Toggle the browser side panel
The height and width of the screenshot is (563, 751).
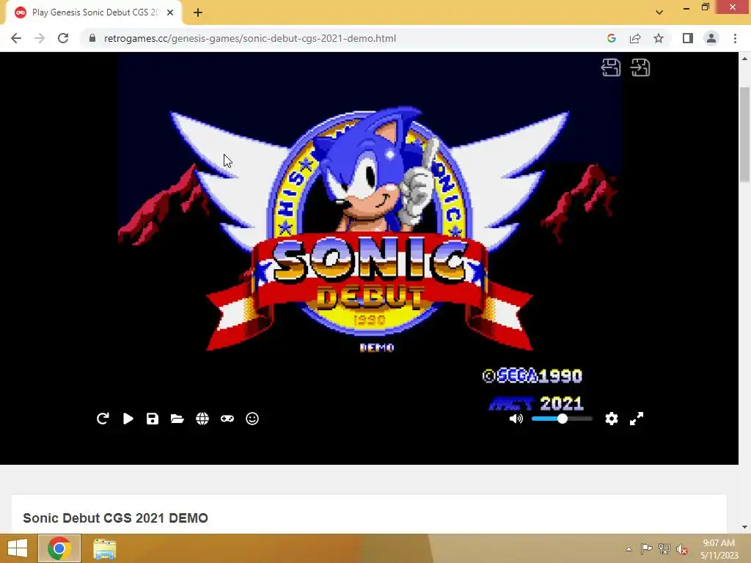(688, 38)
